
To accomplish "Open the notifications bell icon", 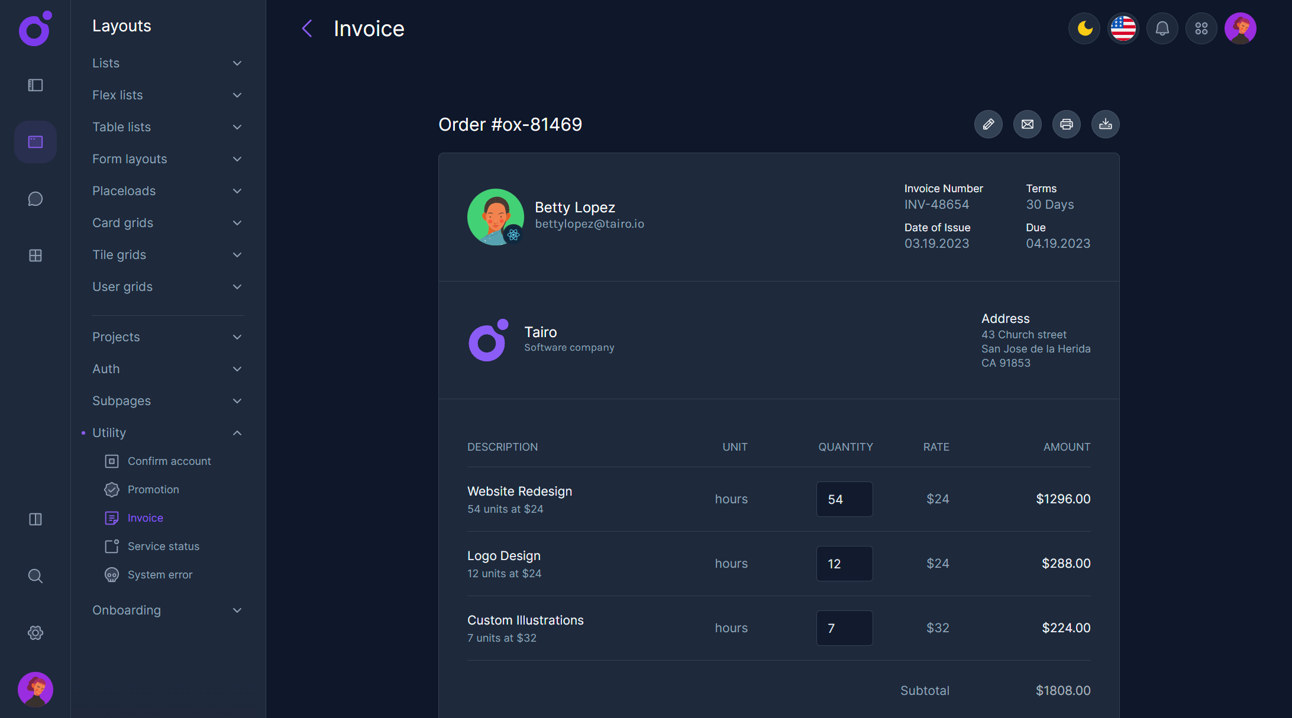I will pyautogui.click(x=1162, y=28).
